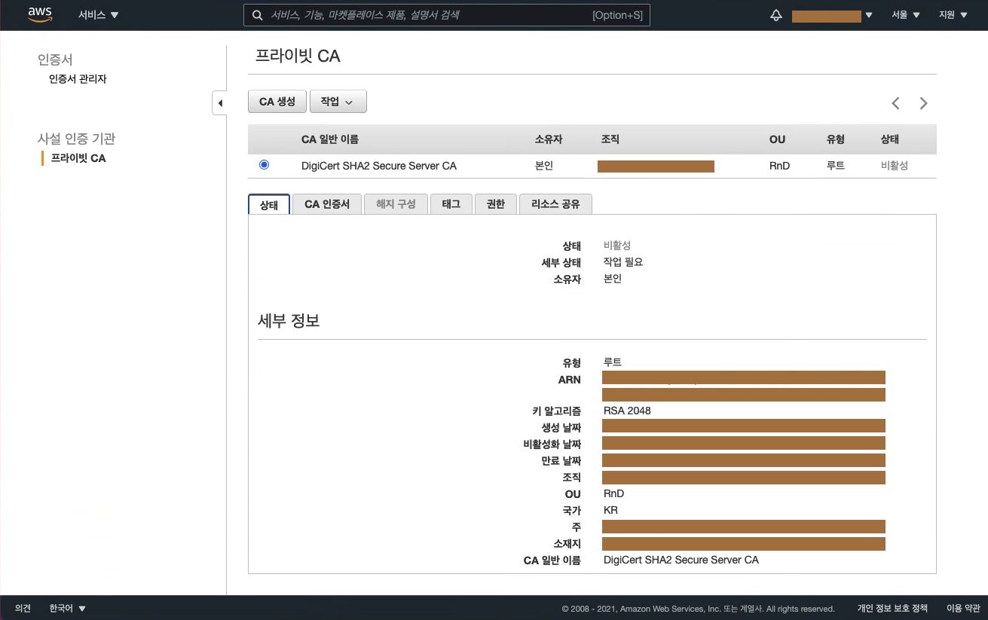988x620 pixels.
Task: Click the 인증서 sidebar heading
Action: (x=55, y=60)
